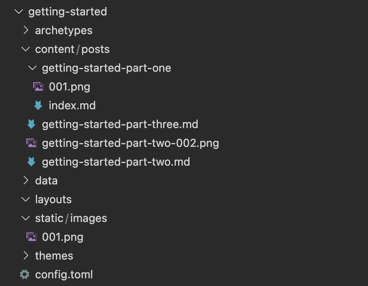Select getting-started-part-three.md in the tree
This screenshot has height=286, width=368.
120,124
